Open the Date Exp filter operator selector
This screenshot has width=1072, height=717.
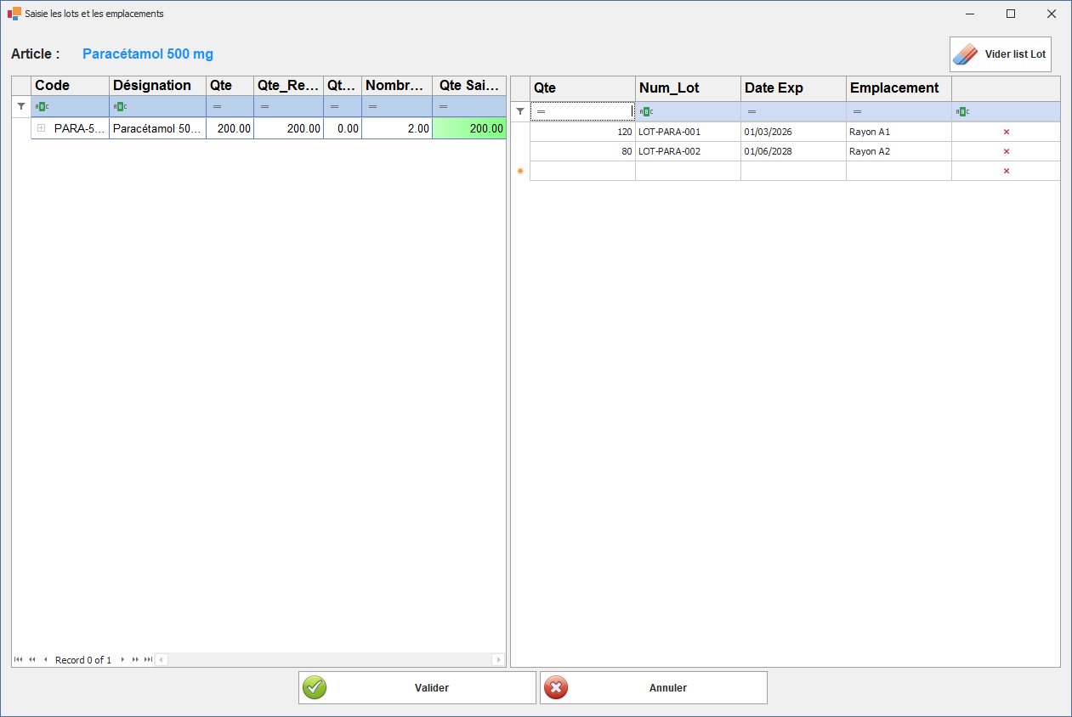752,112
